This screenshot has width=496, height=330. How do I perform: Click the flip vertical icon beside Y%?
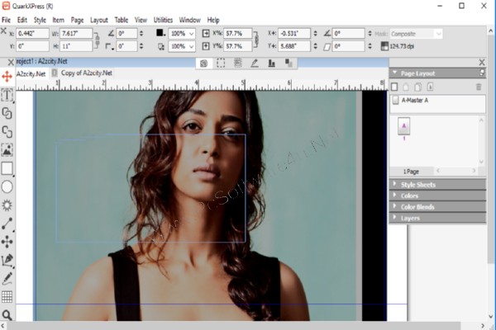click(206, 46)
